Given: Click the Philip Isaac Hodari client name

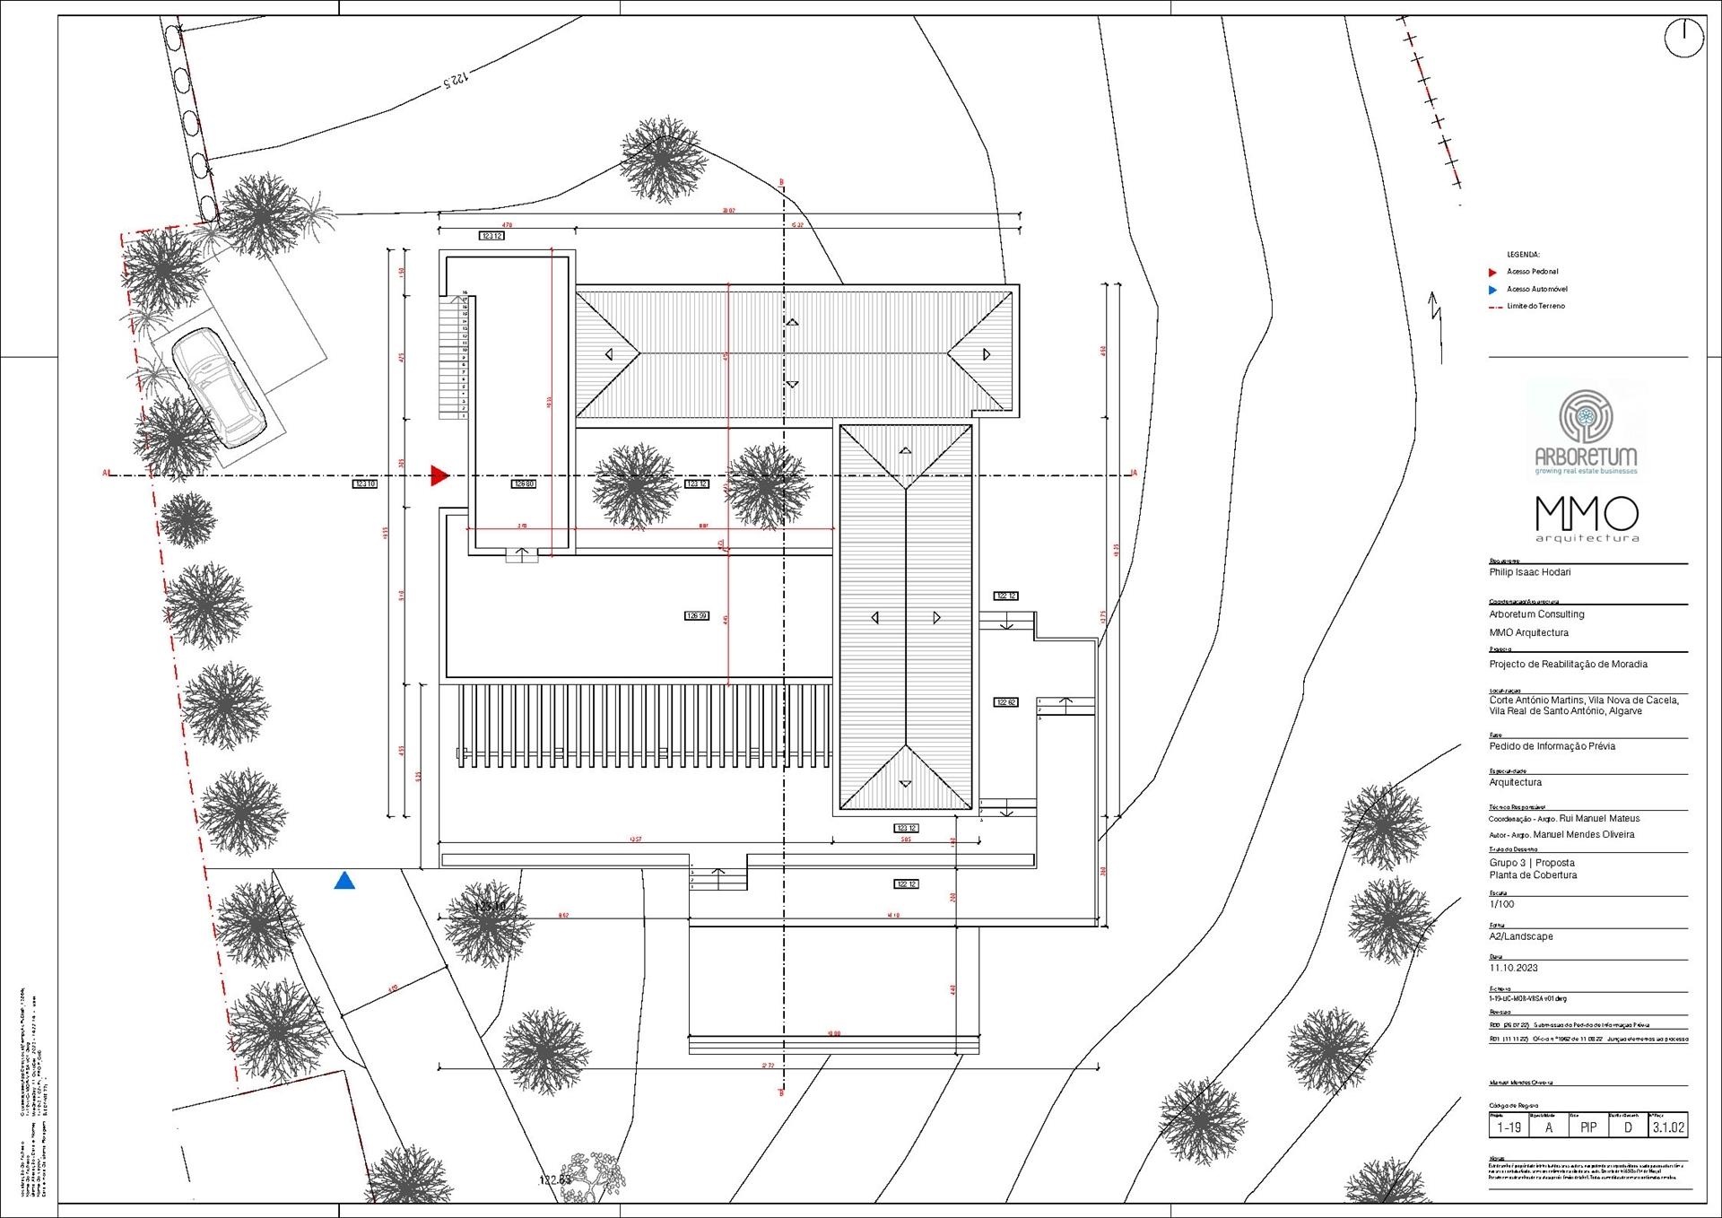Looking at the screenshot, I should pos(1530,572).
